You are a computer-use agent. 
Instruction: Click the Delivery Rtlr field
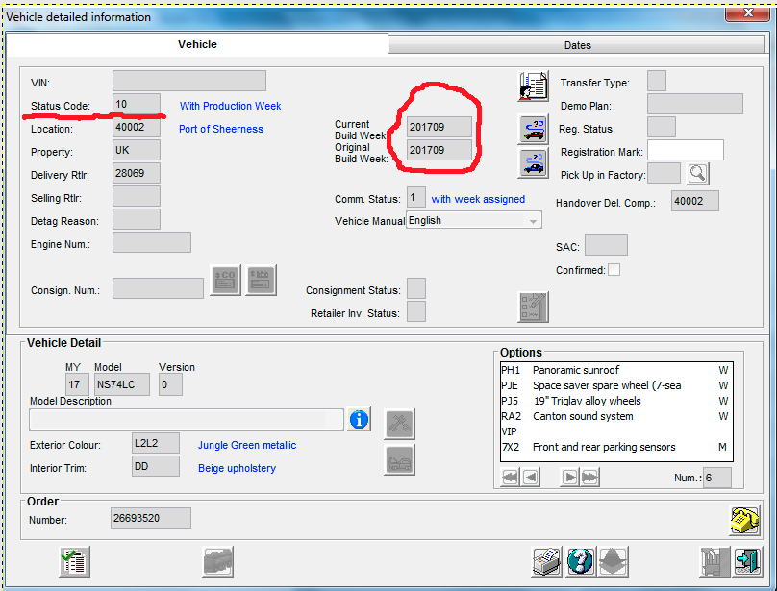click(x=137, y=173)
